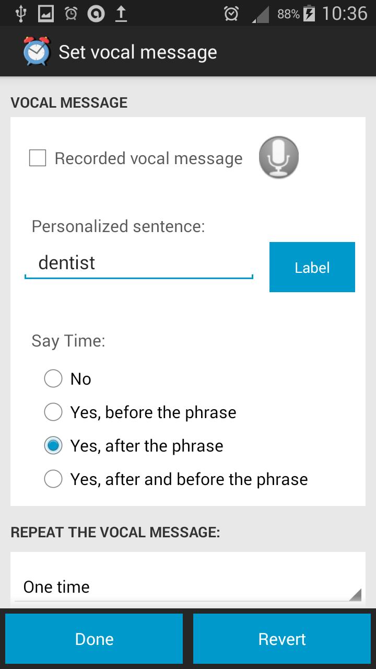Screen dimensions: 376x669
Task: Tap the battery status icon
Action: 309,14
